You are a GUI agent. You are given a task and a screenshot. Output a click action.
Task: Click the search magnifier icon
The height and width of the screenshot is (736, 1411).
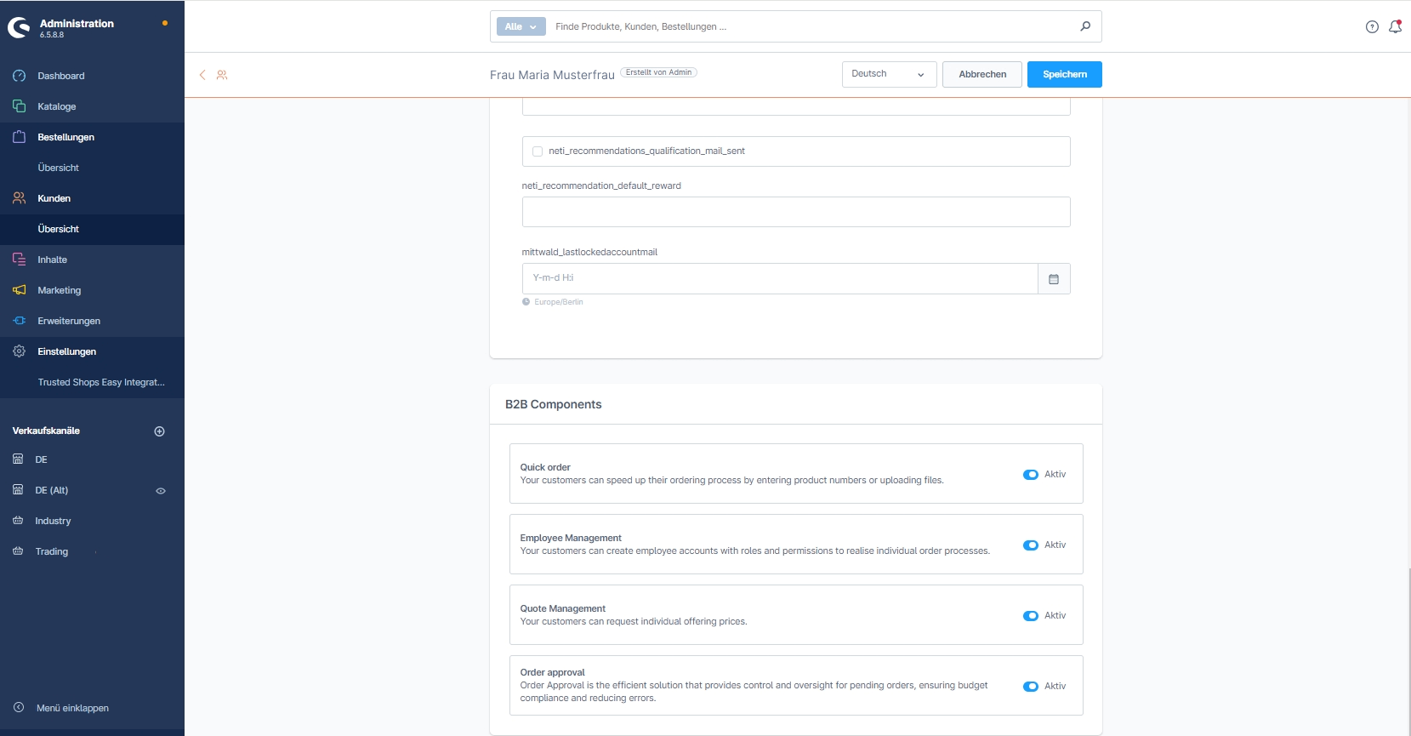click(x=1085, y=26)
